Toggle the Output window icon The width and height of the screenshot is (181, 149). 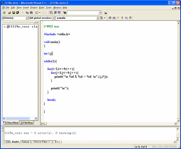click(55, 13)
